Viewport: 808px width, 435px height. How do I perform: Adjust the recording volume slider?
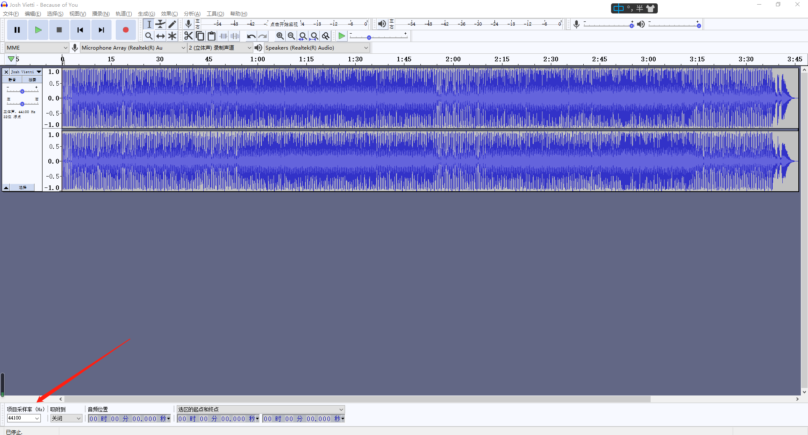(x=608, y=25)
